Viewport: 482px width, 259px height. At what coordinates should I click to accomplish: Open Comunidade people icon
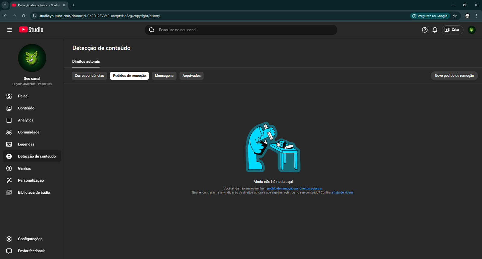(x=9, y=132)
